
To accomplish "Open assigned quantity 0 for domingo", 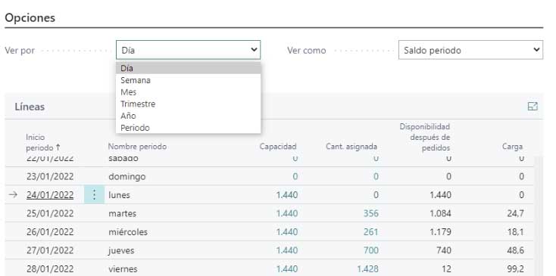I will click(x=376, y=177).
